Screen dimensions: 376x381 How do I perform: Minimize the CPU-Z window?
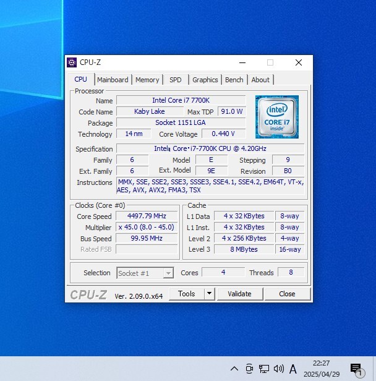[x=242, y=62]
